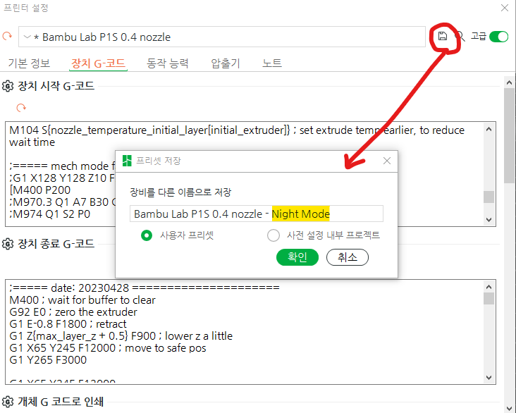Toggle the 고급 advanced mode switch
516x413 pixels.
coord(499,37)
